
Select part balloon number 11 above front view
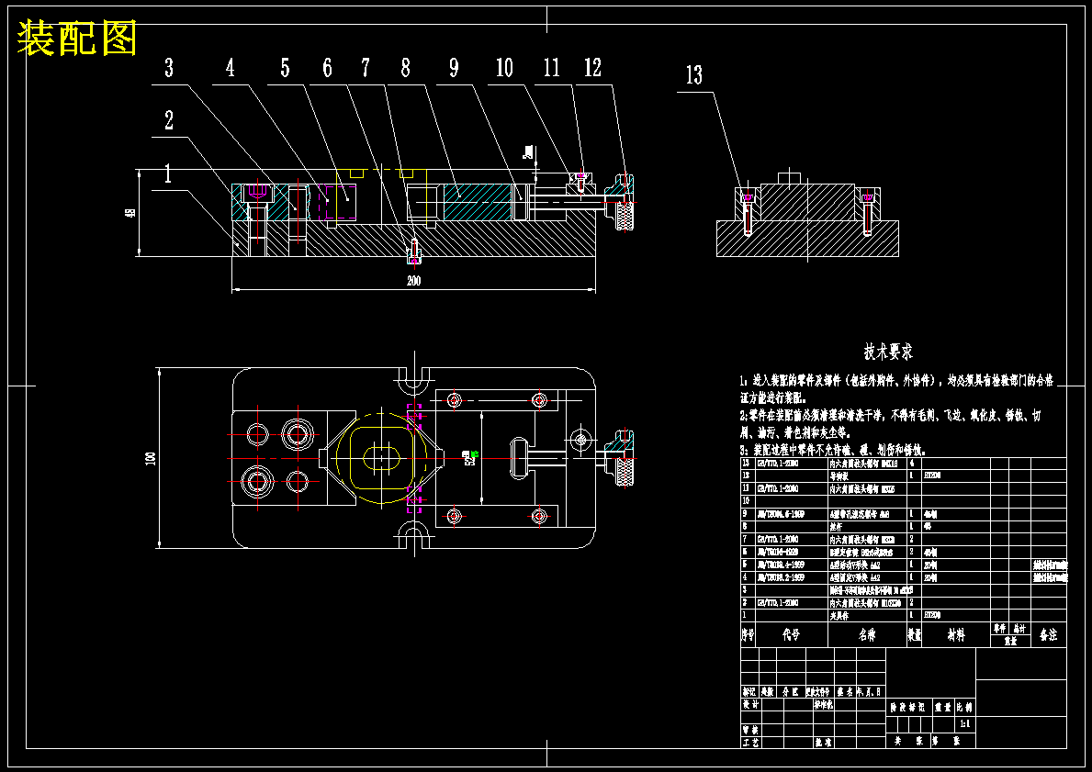pyautogui.click(x=552, y=68)
